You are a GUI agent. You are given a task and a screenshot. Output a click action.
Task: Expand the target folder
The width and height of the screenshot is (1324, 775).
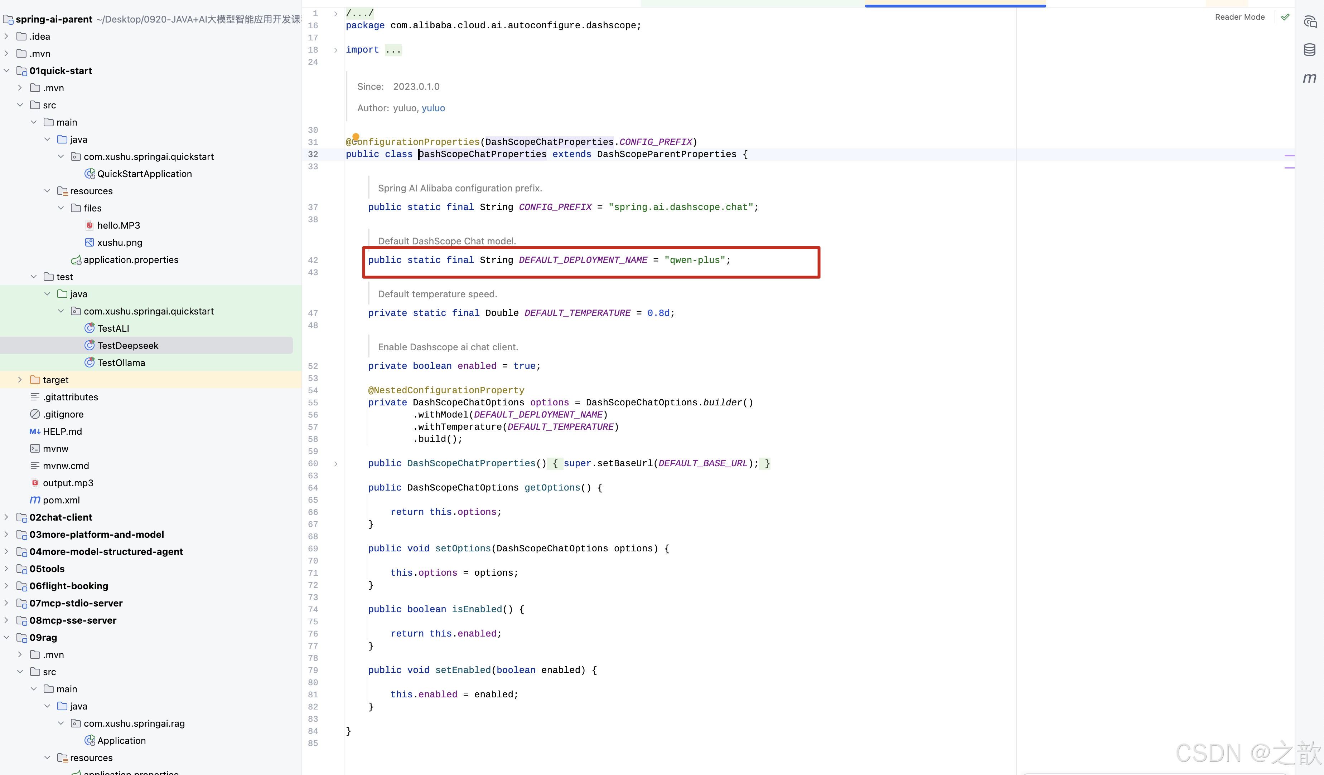[x=20, y=380]
